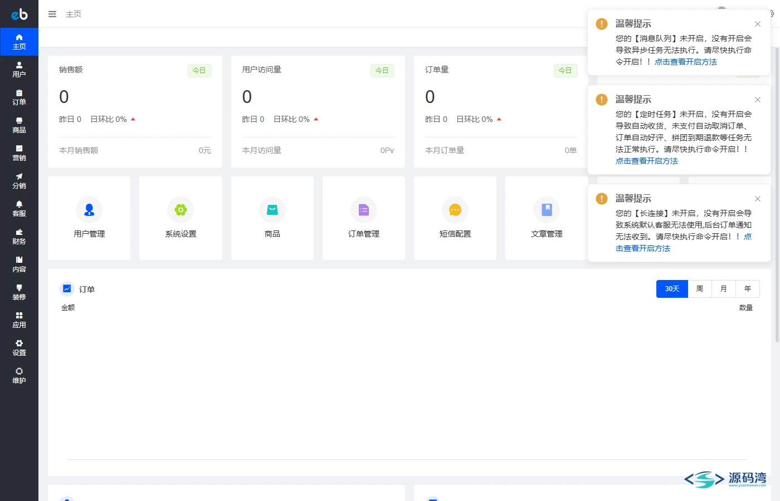Open the 财务 sidebar menu
780x501 pixels.
click(x=19, y=237)
